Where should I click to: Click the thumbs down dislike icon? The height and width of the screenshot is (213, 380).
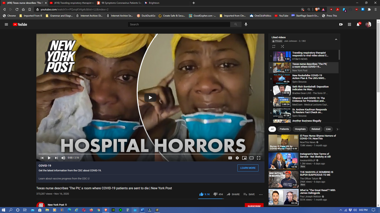tap(215, 194)
